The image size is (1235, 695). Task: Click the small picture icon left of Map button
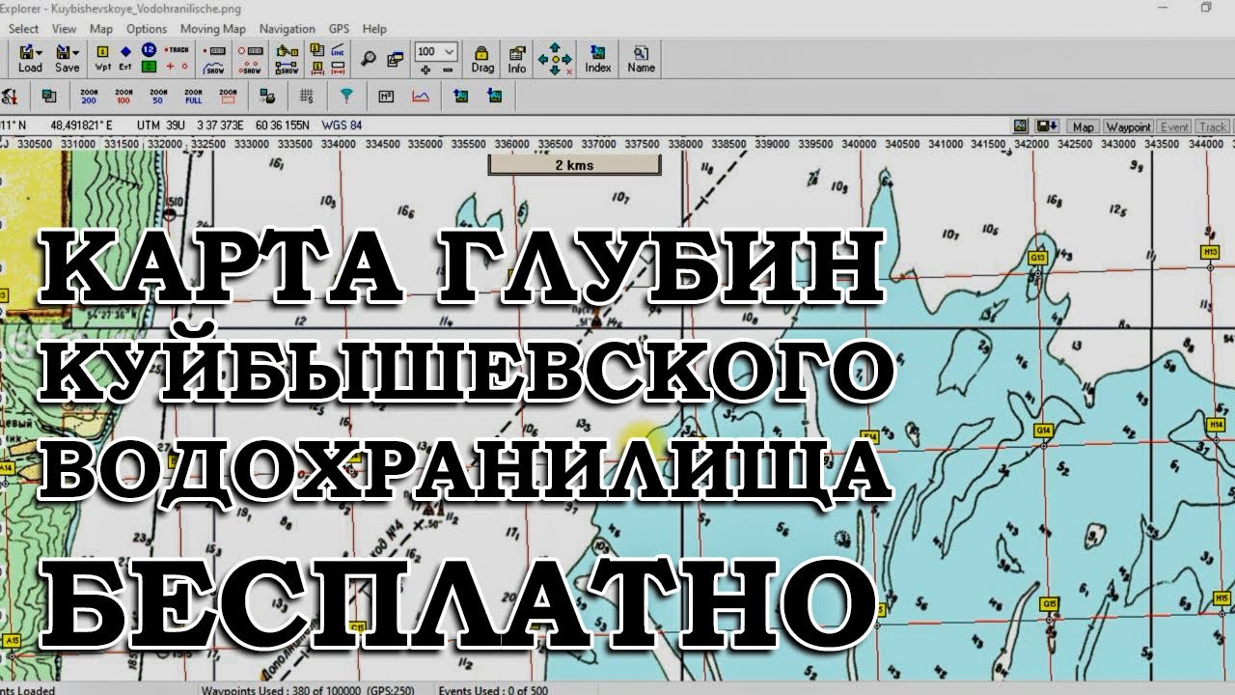(x=1022, y=126)
